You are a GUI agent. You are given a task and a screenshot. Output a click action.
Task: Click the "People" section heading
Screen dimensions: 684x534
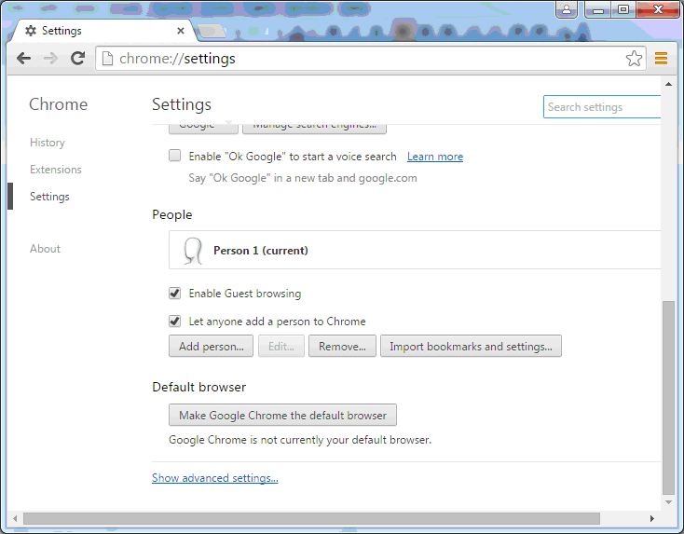tap(171, 214)
